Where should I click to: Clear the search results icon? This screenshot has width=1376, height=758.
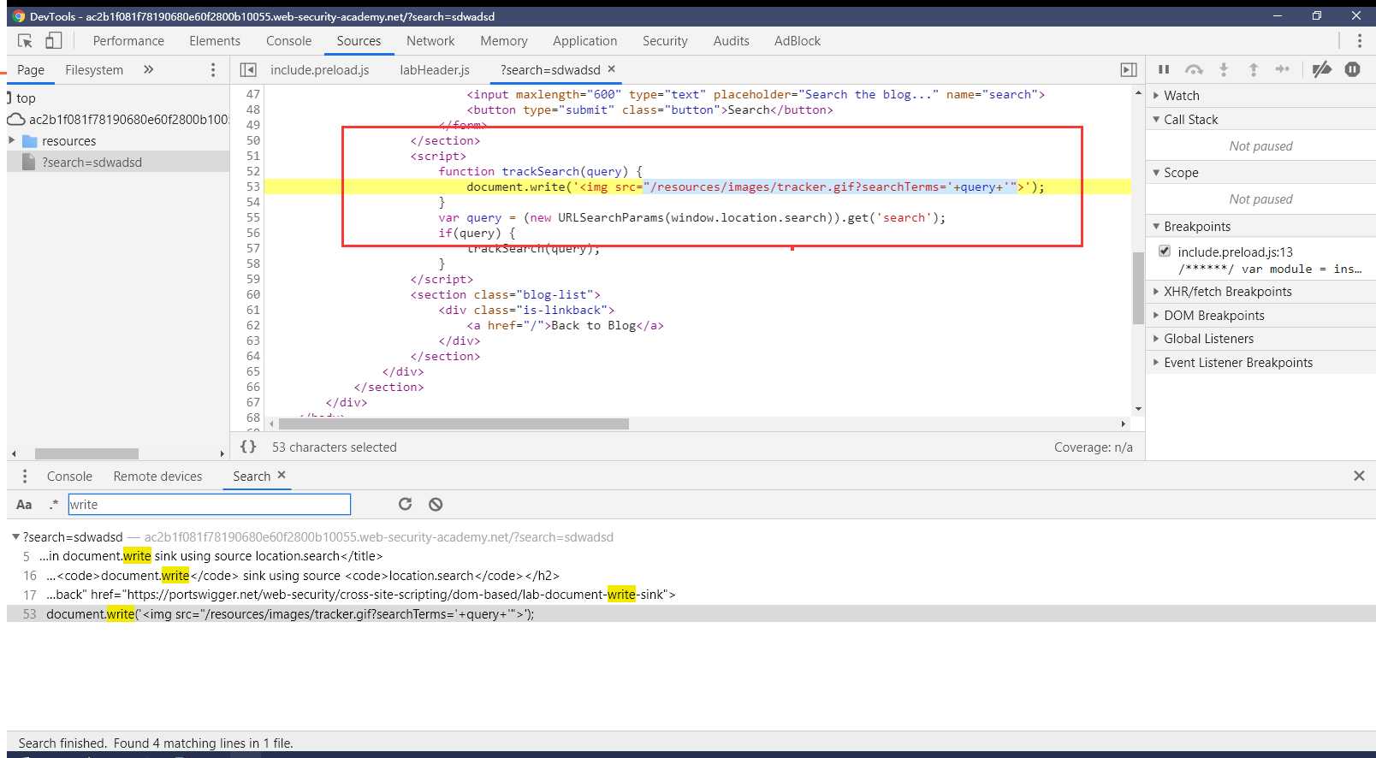pos(436,504)
